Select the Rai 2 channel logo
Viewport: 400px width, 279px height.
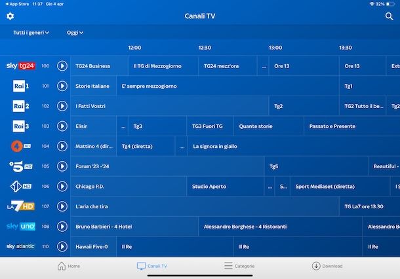pyautogui.click(x=21, y=106)
